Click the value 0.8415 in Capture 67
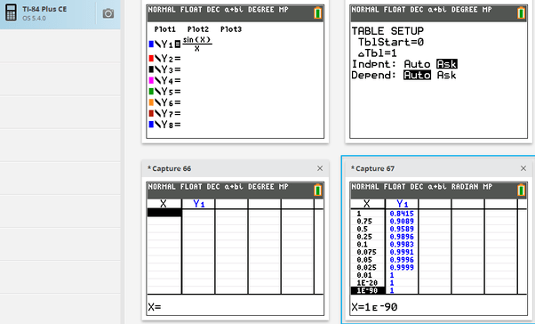 coord(402,214)
